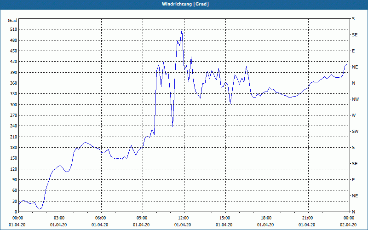Image resolution: width=368 pixels, height=230 pixels.
Task: Click the "Grad" unit label above y-axis
Action: coord(12,21)
